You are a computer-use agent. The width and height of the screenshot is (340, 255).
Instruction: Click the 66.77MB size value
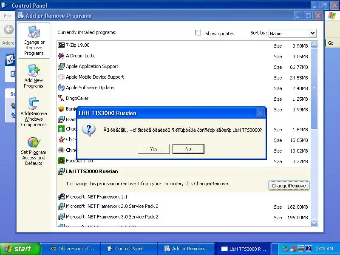299,67
